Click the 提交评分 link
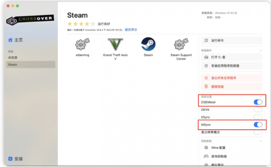This screenshot has width=271, height=167. tap(131, 30)
